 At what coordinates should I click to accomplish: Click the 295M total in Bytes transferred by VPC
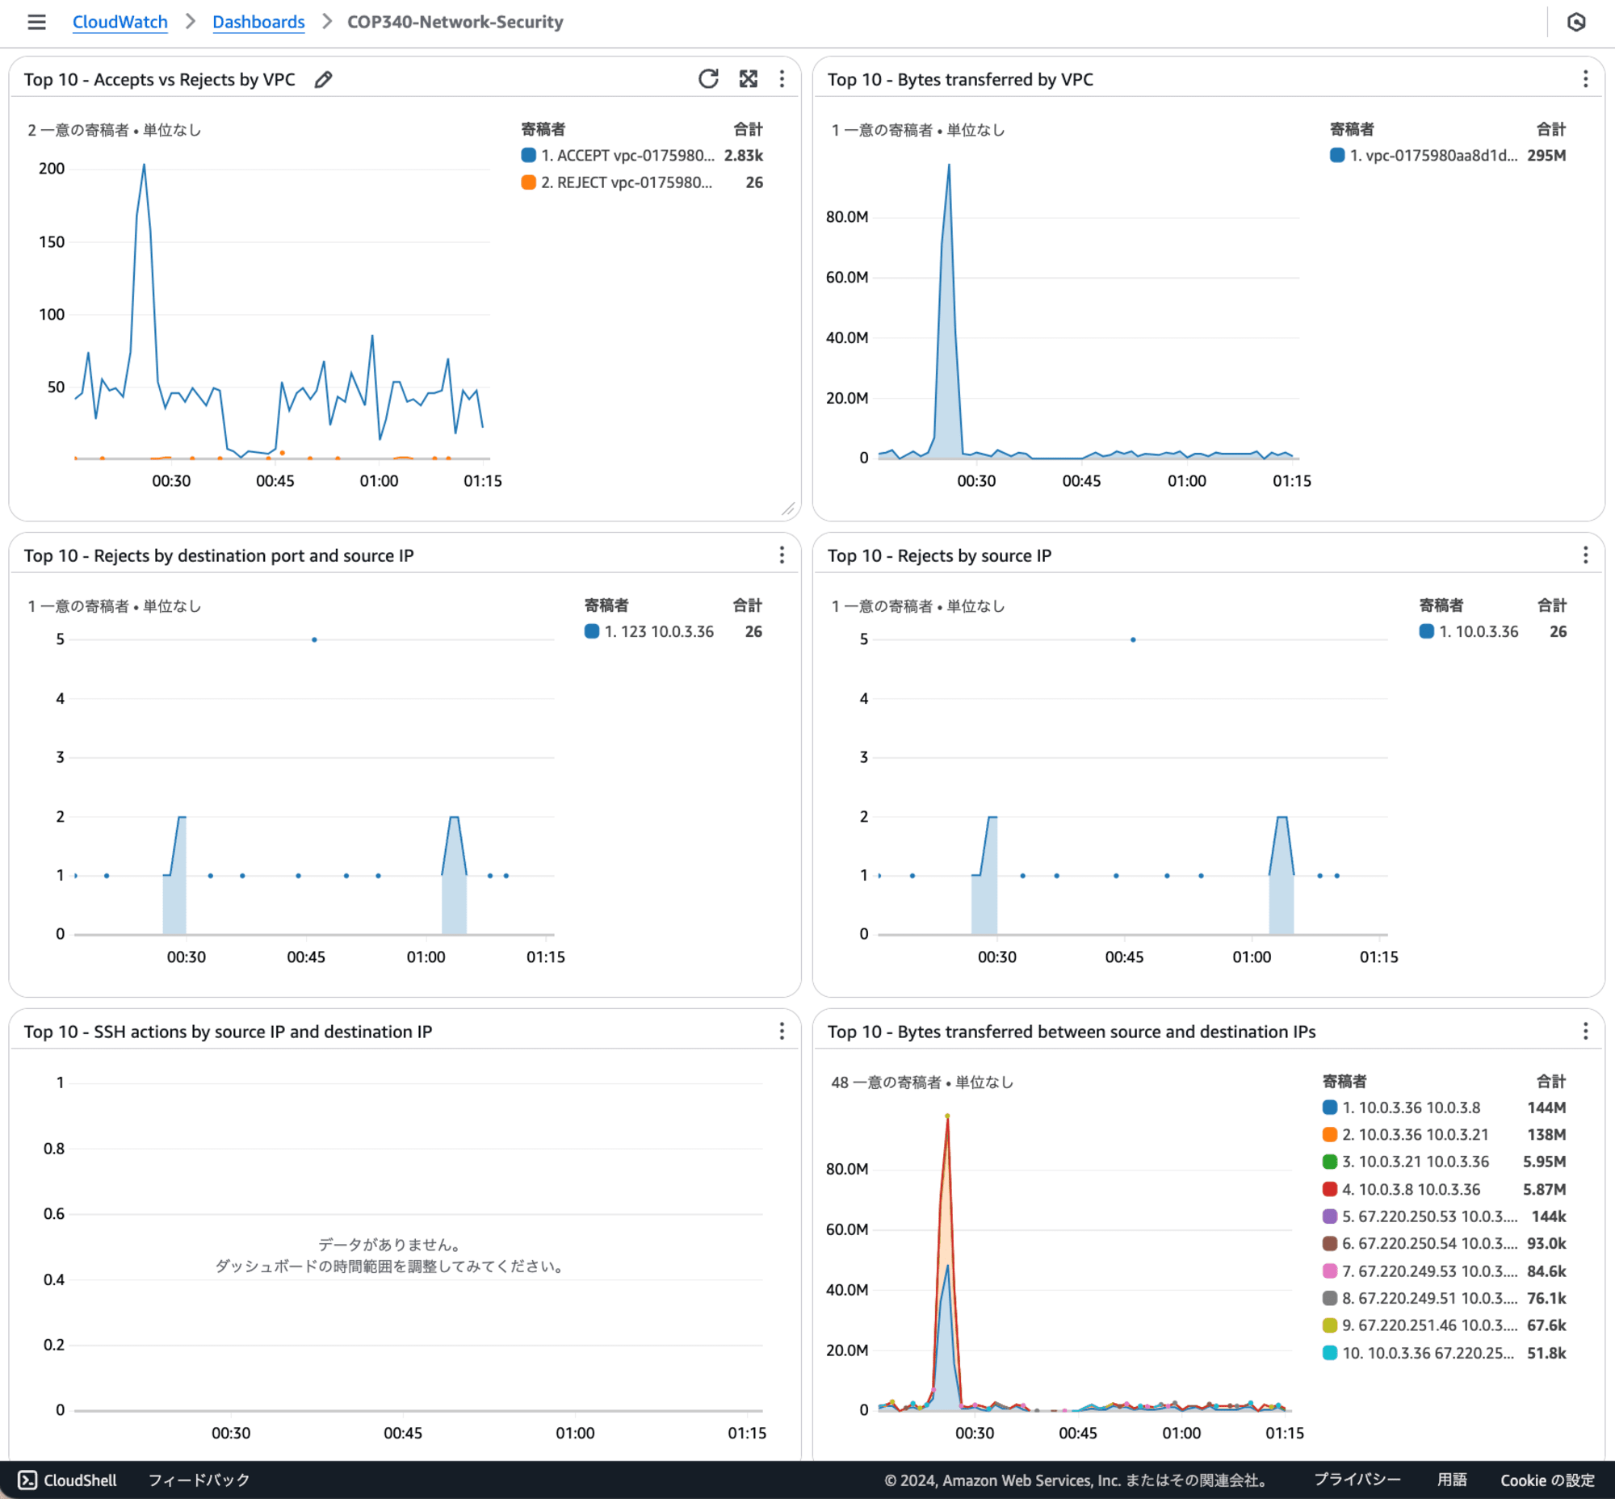coord(1546,155)
